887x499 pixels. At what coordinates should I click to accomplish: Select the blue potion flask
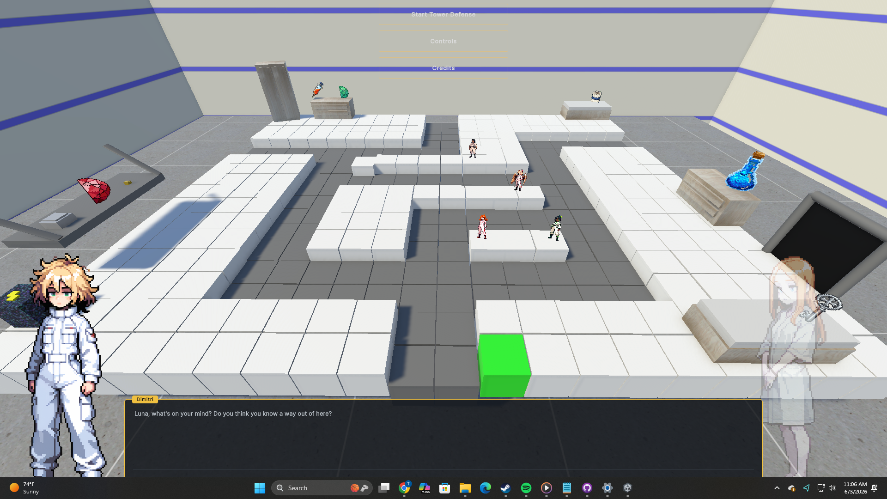pos(745,171)
